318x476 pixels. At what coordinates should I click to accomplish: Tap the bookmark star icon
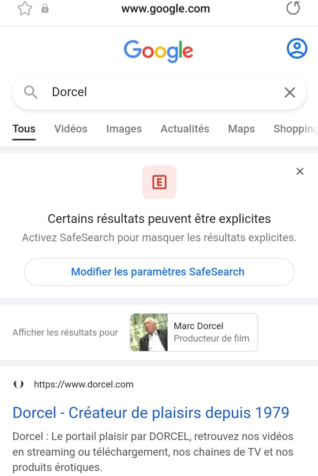point(24,8)
